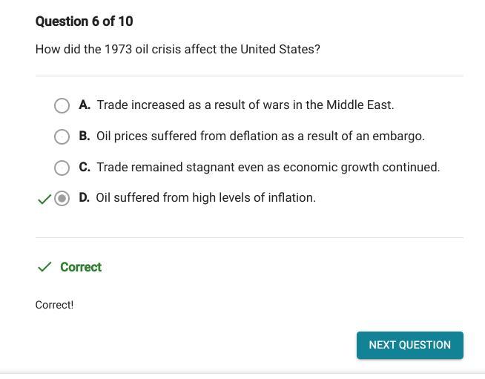Image resolution: width=485 pixels, height=379 pixels.
Task: Go to the next question
Action: tap(409, 345)
